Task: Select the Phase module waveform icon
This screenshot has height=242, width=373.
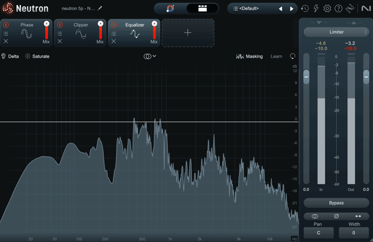Action: pos(27,34)
